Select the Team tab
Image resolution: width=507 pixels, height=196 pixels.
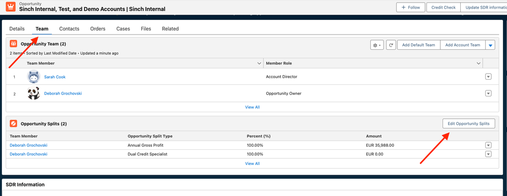pyautogui.click(x=42, y=29)
